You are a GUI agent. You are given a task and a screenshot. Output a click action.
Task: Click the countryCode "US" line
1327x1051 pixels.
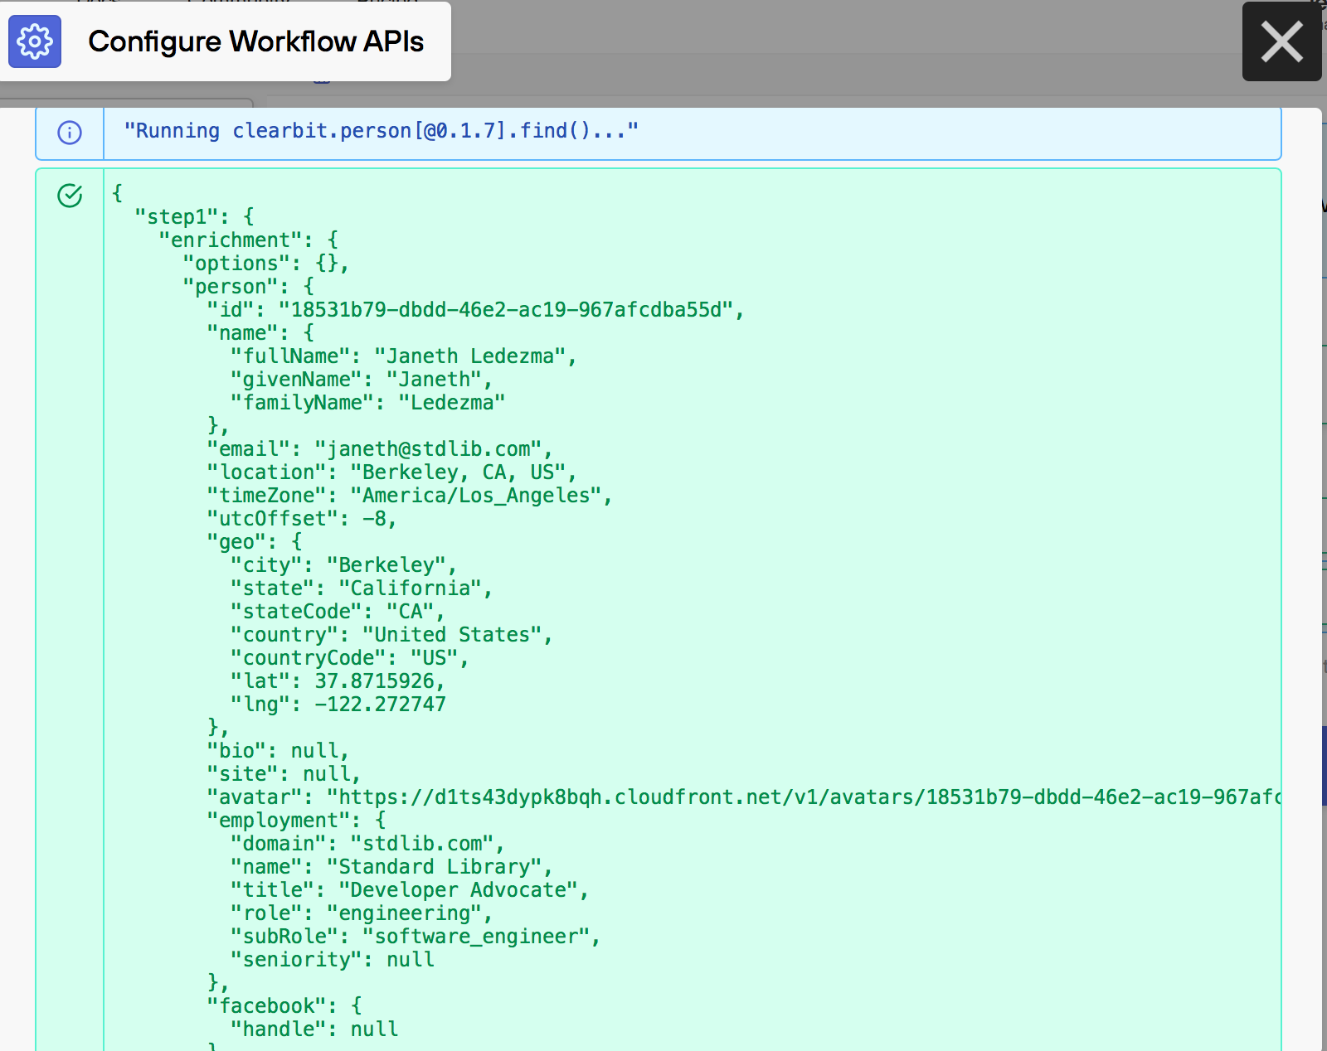point(350,658)
